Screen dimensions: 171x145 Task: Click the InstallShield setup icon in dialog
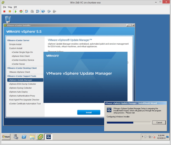pyautogui.click(x=109, y=110)
